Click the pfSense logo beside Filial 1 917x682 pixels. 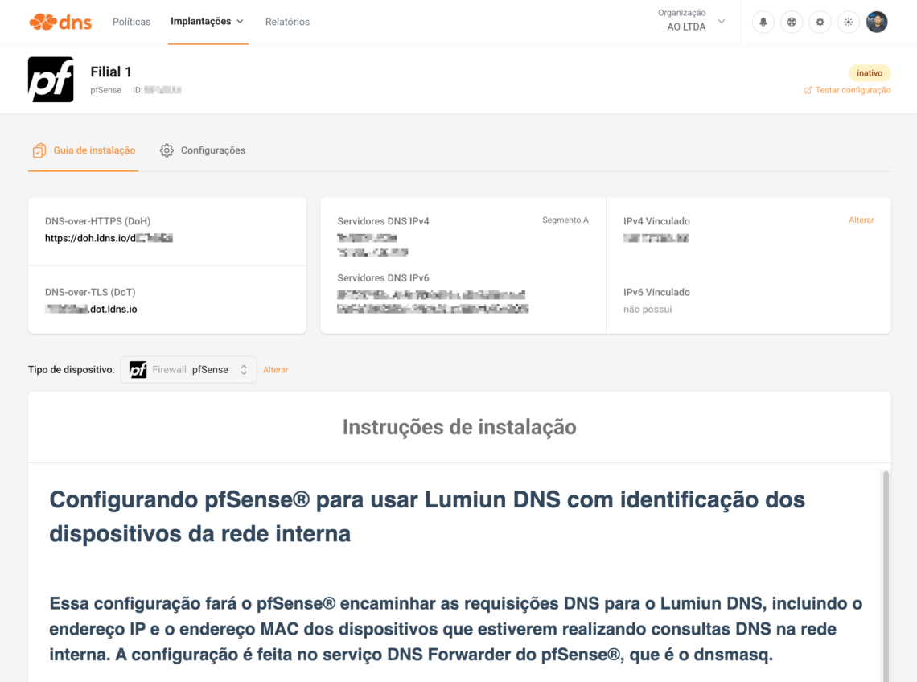coord(51,79)
